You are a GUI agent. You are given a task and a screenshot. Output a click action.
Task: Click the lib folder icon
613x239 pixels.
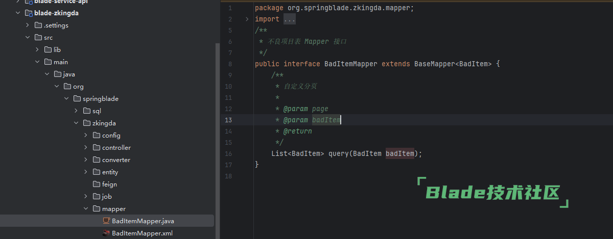point(48,50)
